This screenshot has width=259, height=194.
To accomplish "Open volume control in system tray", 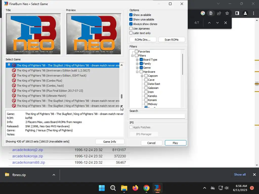I will click(227, 188).
